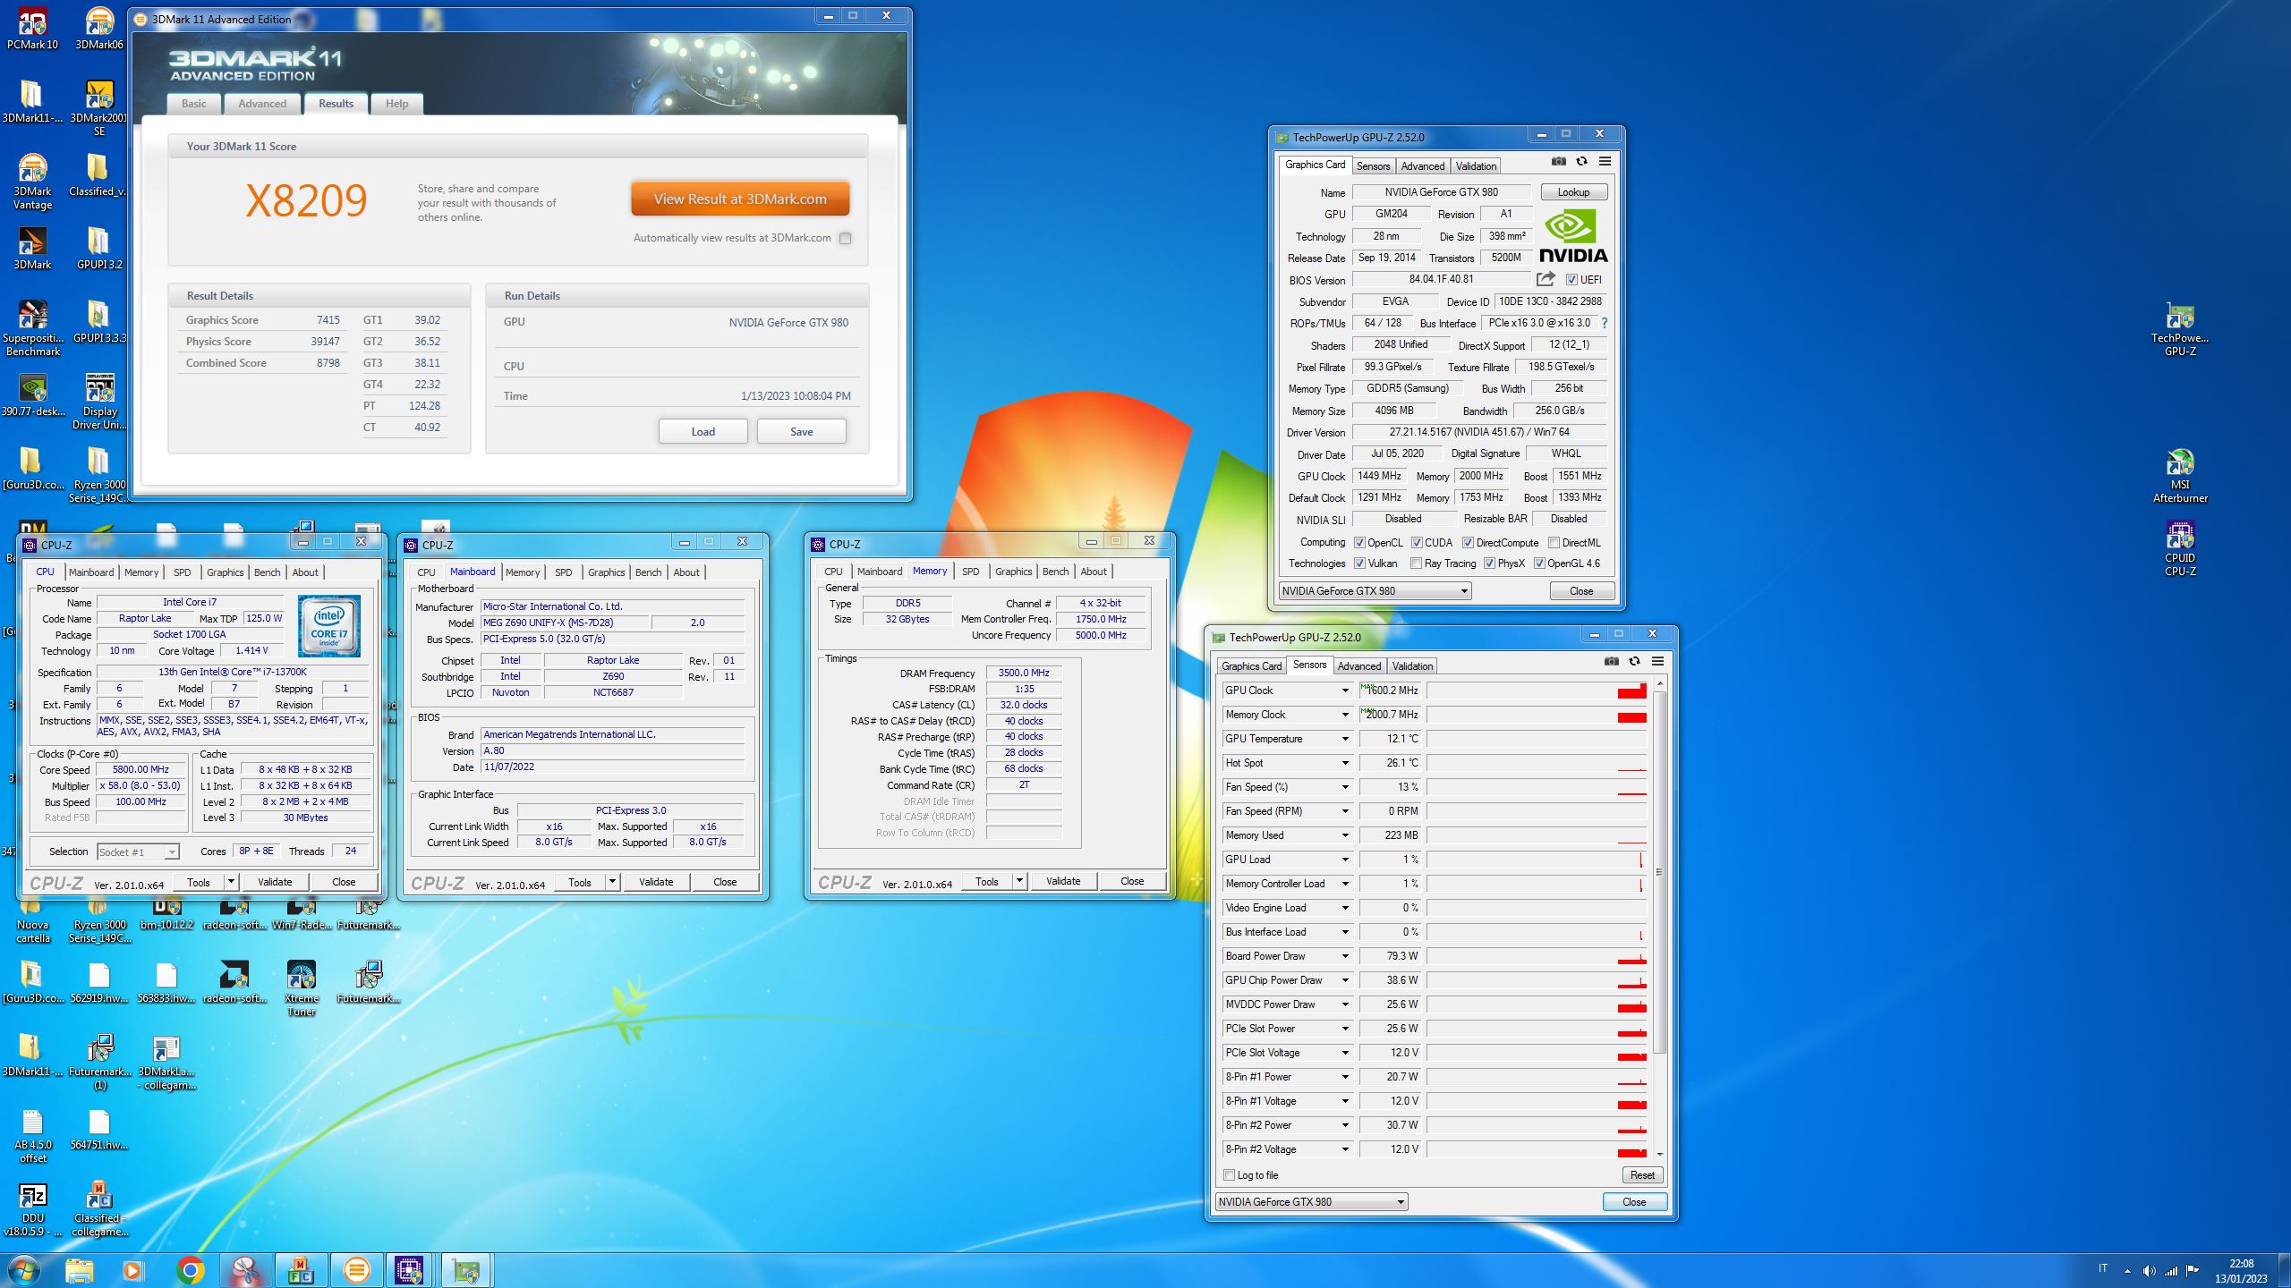Open 3DMark Vantage desktop icon
This screenshot has height=1288, width=2291.
(x=32, y=182)
